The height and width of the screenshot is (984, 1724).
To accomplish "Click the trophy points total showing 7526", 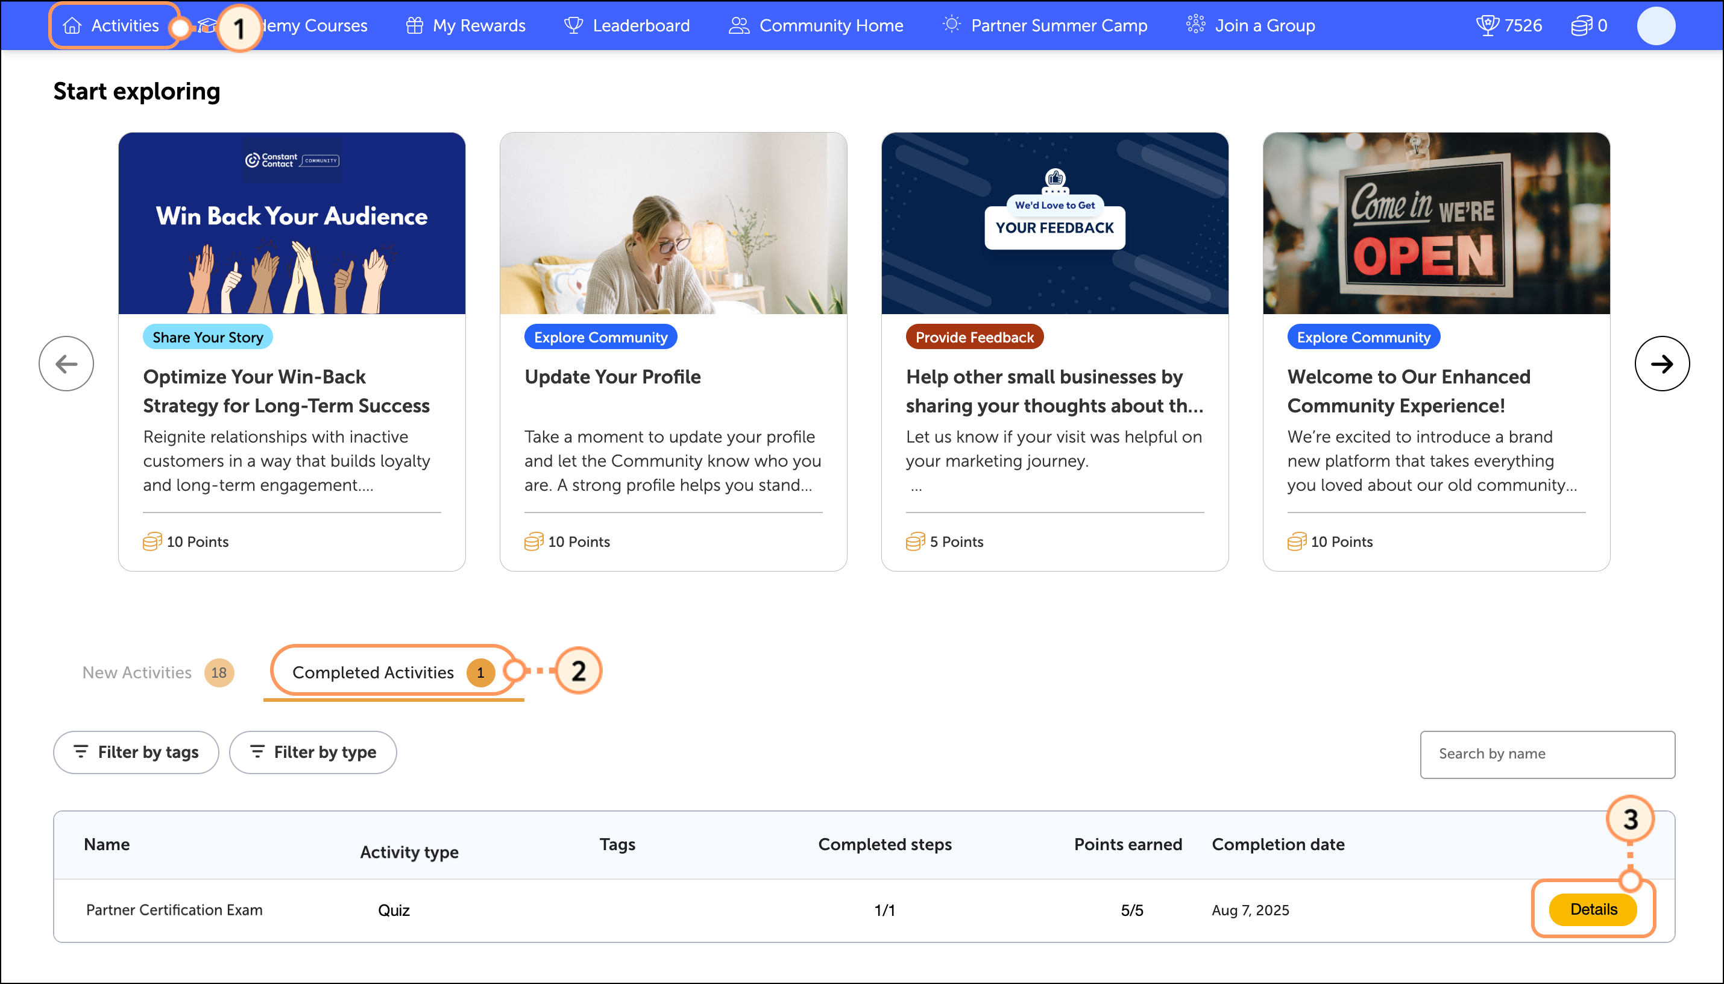I will click(1509, 26).
